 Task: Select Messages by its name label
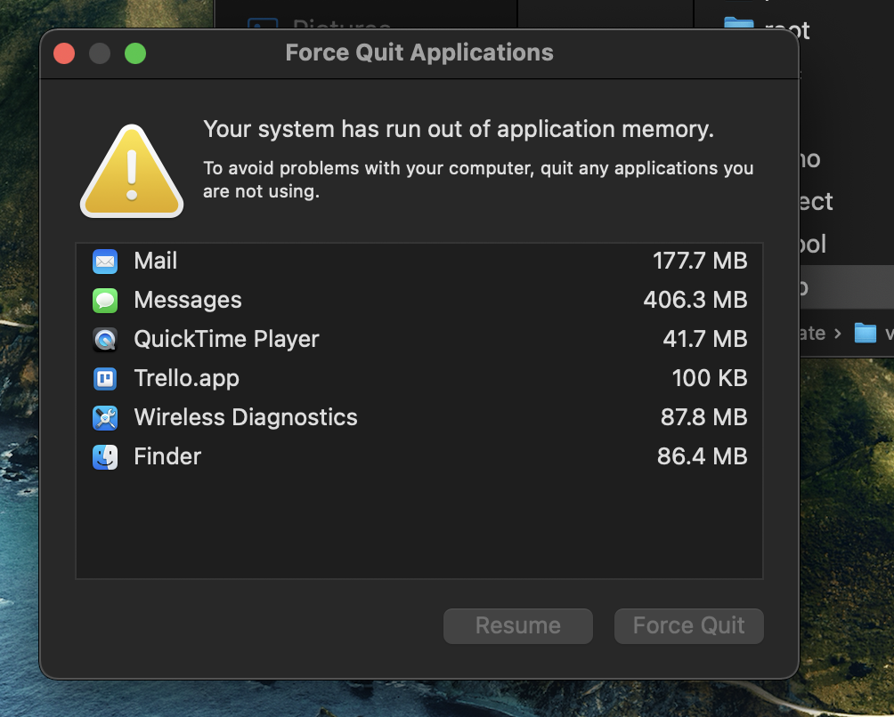(188, 301)
